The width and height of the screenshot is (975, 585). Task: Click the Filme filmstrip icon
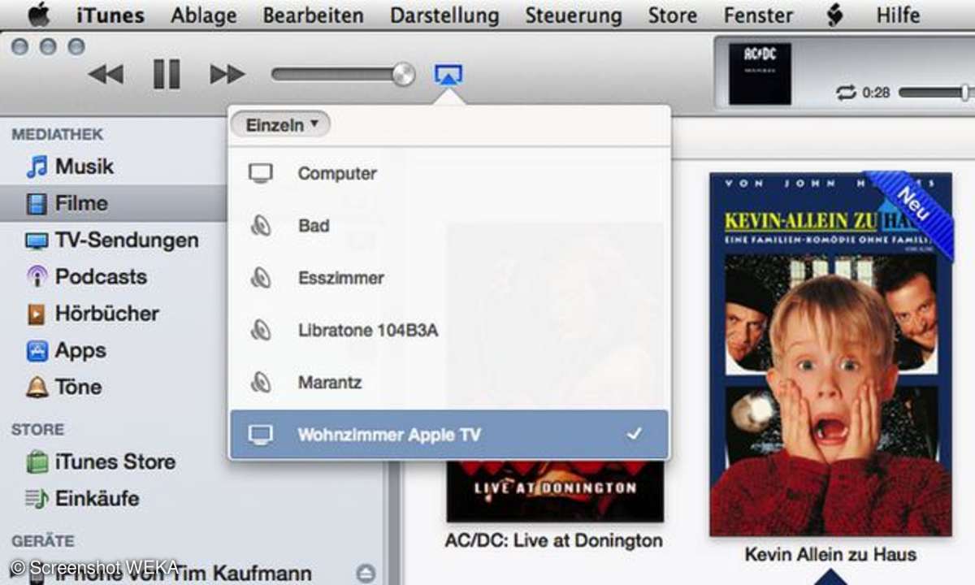click(37, 204)
